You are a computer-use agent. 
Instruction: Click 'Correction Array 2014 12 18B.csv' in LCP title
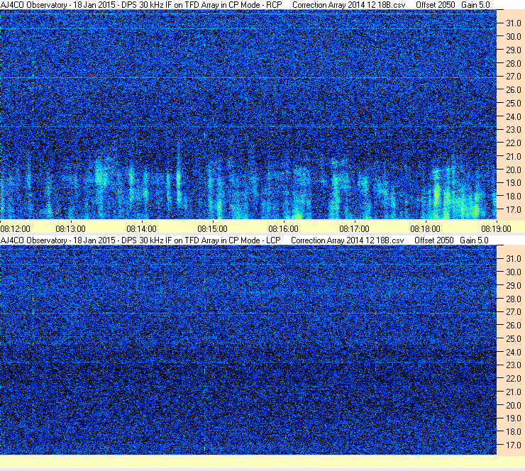(x=348, y=240)
